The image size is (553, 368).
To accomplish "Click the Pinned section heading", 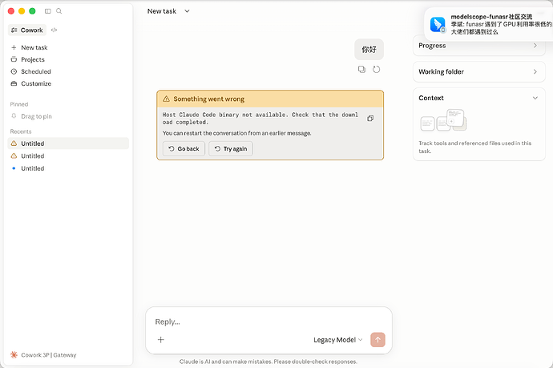I will click(x=19, y=104).
